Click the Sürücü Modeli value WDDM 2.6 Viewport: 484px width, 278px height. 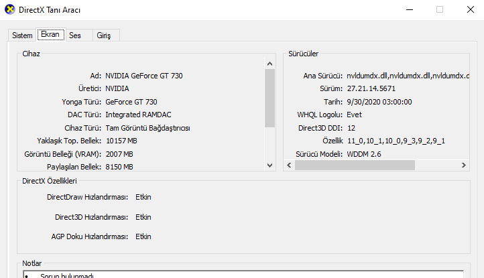(364, 154)
